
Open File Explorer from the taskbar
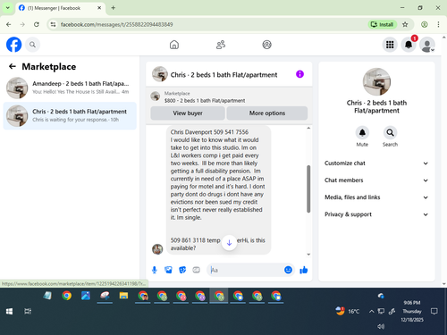123,296
